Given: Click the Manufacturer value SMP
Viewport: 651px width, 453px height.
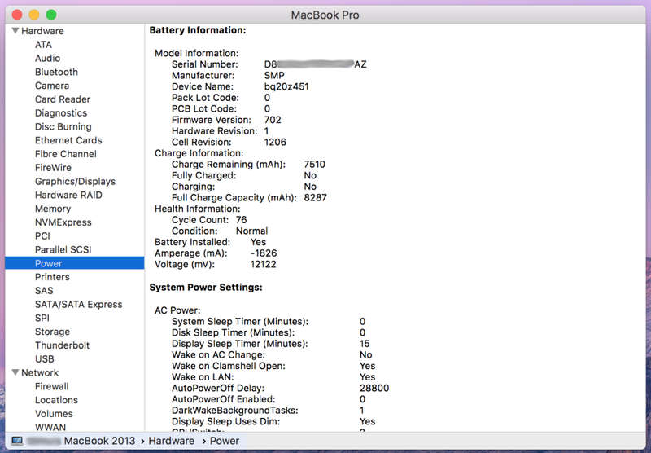Looking at the screenshot, I should point(274,75).
